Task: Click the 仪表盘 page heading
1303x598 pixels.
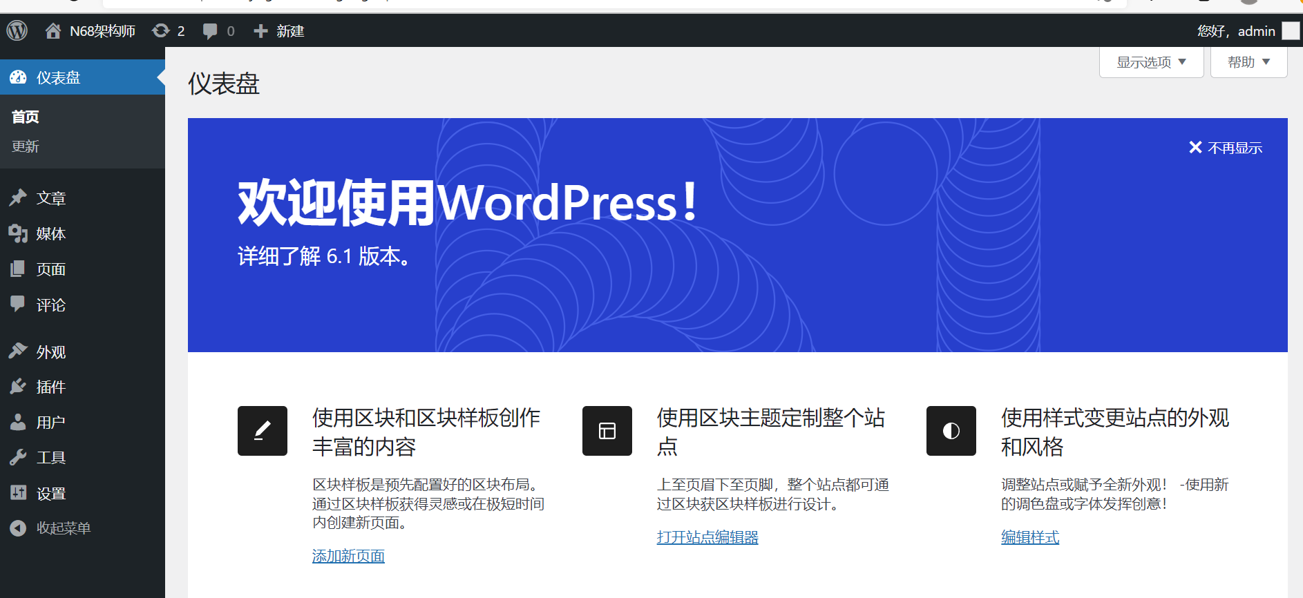Action: (x=224, y=84)
